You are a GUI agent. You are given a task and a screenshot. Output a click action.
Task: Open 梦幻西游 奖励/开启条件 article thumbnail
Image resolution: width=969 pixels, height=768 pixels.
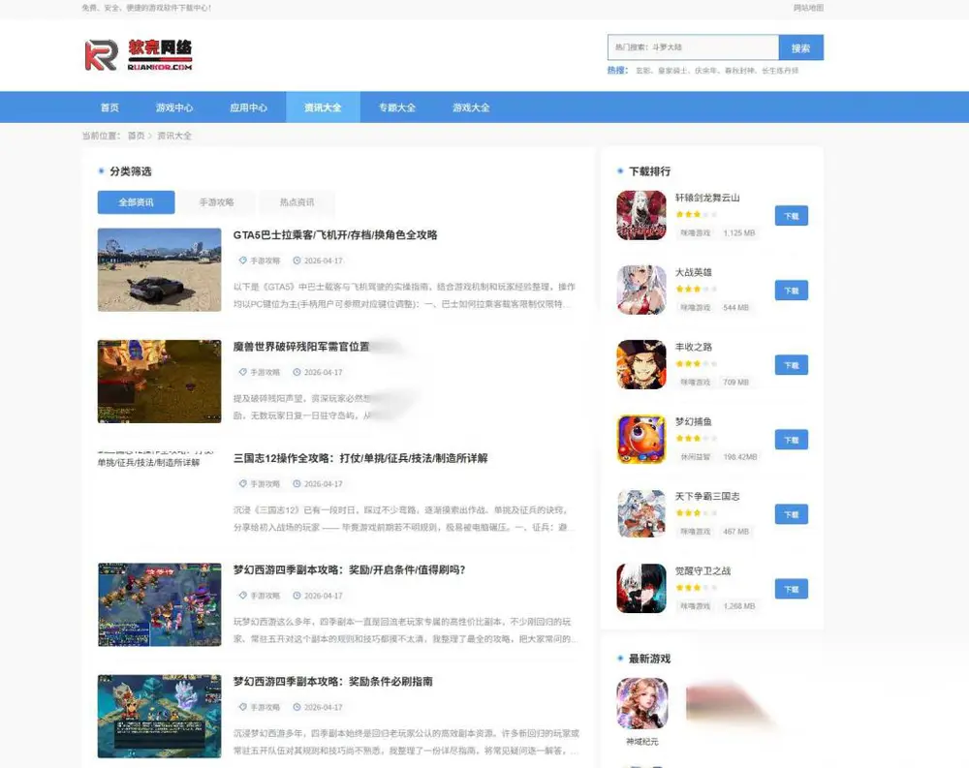point(160,604)
